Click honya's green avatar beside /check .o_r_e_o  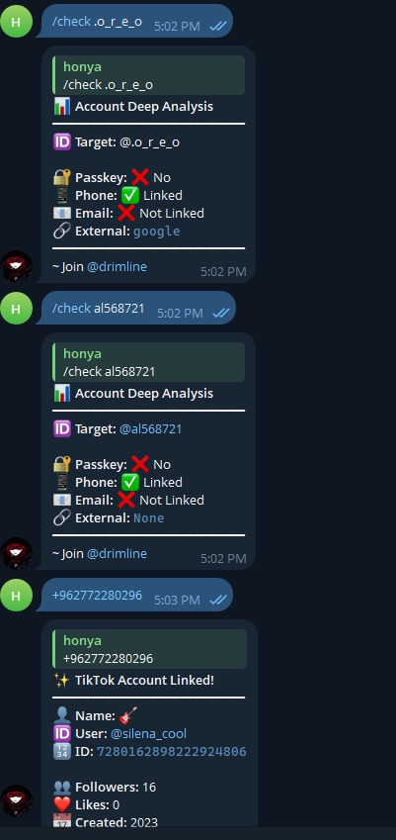point(17,21)
